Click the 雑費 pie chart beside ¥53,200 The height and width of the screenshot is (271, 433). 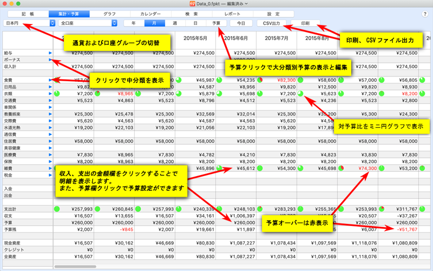click(382, 168)
